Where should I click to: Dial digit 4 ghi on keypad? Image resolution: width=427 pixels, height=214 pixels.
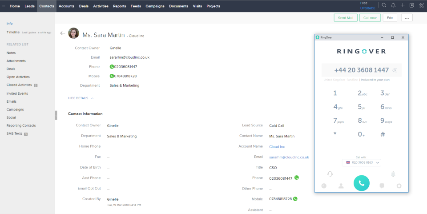(338, 107)
